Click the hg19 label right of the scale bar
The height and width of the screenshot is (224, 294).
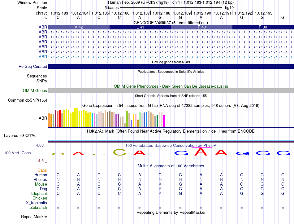(x=229, y=8)
